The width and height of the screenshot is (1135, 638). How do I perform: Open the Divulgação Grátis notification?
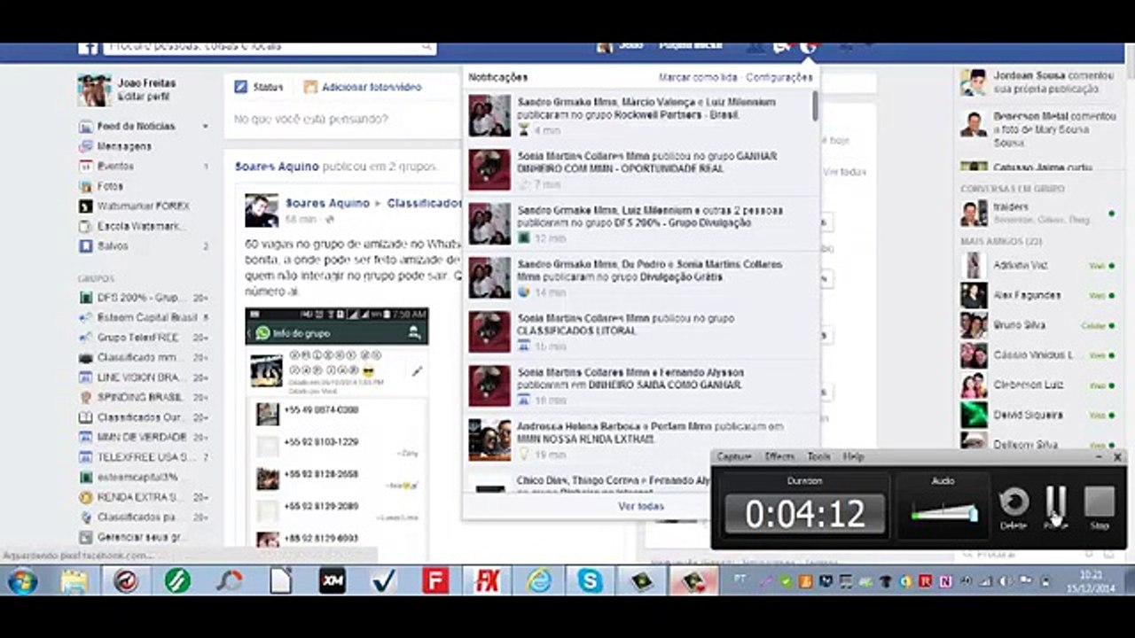pos(640,278)
